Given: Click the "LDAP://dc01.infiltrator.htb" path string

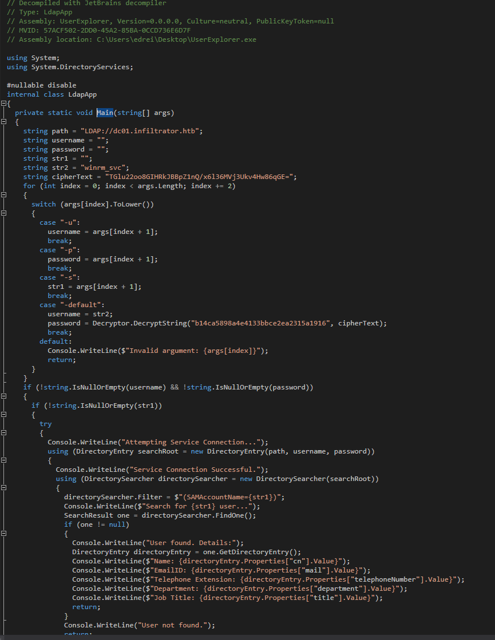Looking at the screenshot, I should click(139, 131).
